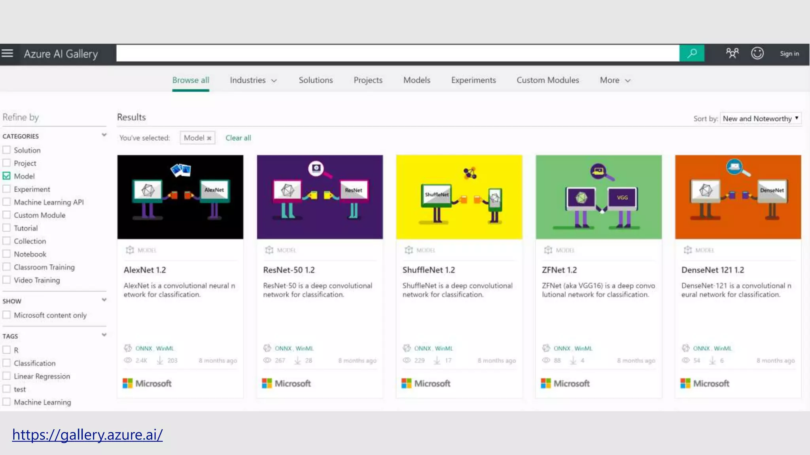Open the Experiments tab
Viewport: 810px width, 455px height.
point(473,80)
